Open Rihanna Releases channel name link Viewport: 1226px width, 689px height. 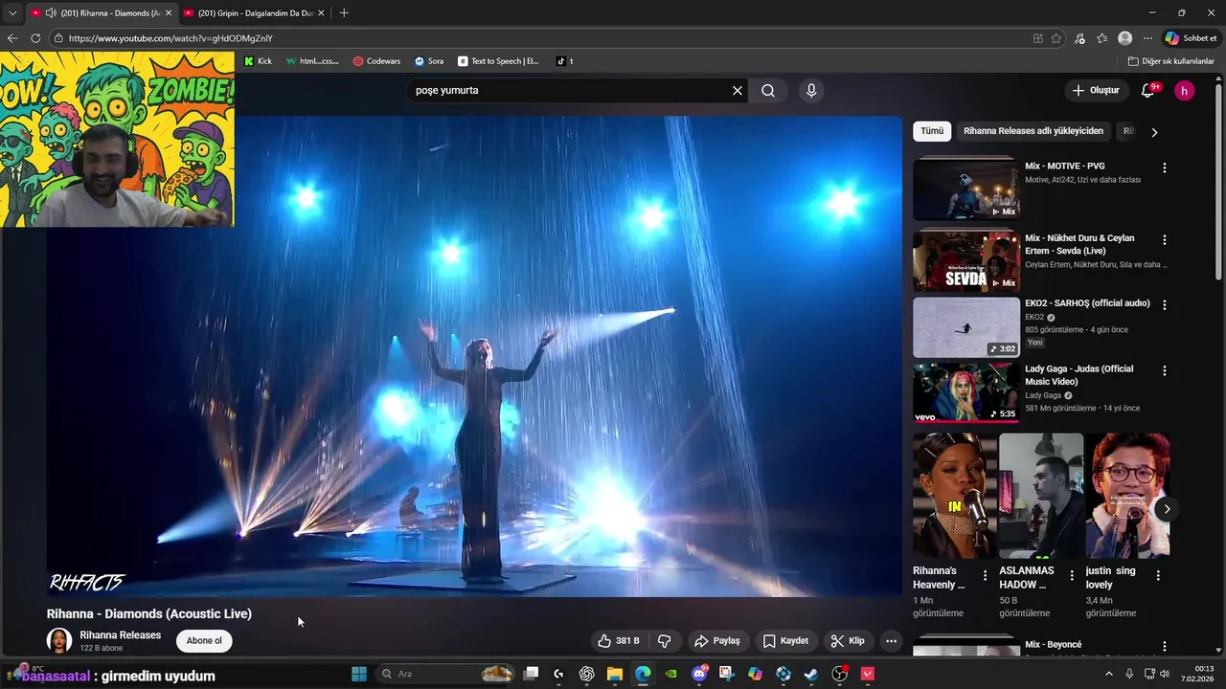pyautogui.click(x=121, y=635)
